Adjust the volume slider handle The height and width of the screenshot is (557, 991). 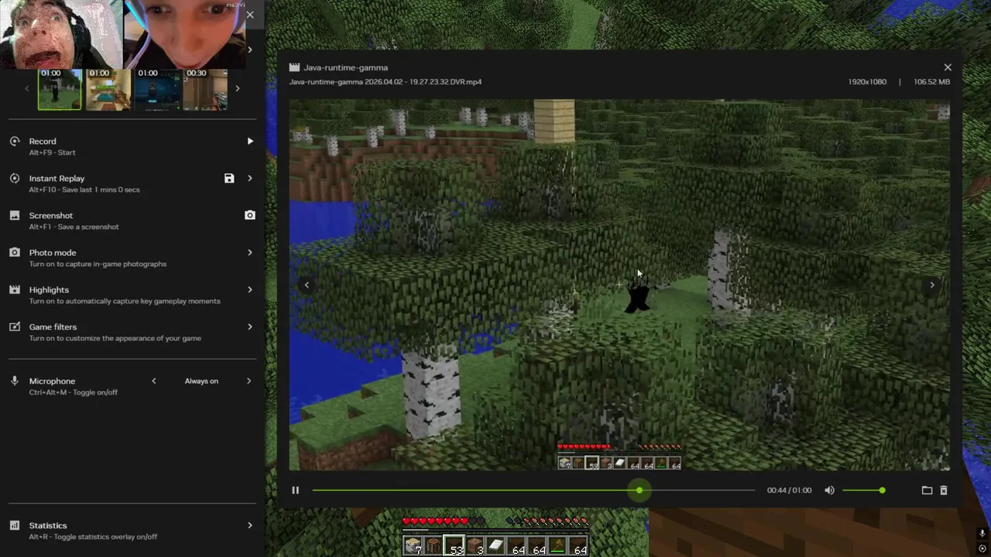(882, 490)
